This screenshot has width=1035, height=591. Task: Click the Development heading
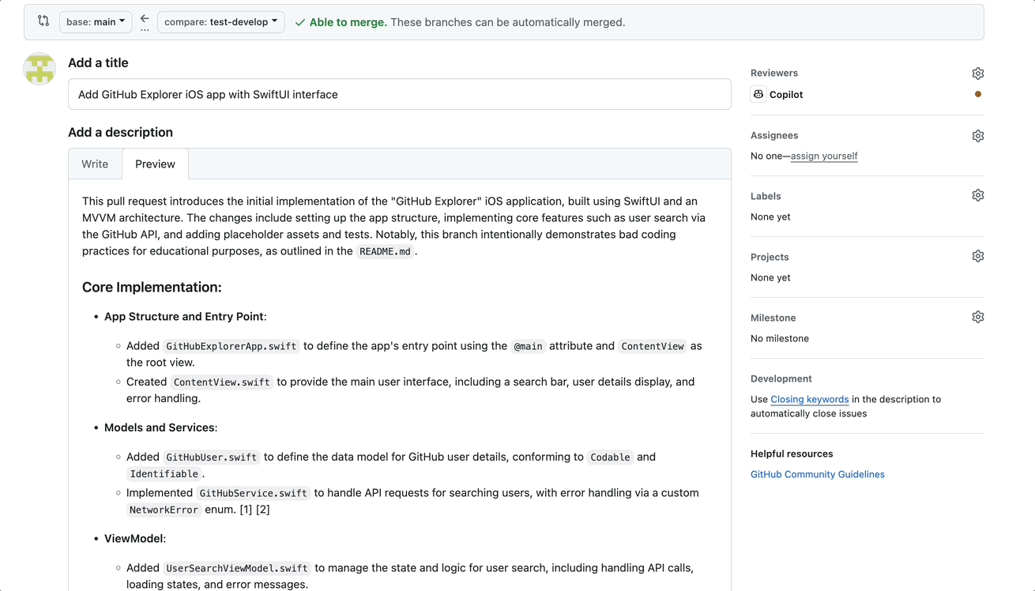coord(781,378)
